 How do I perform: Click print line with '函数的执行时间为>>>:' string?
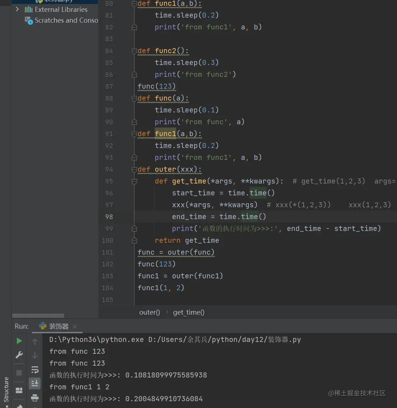(276, 229)
